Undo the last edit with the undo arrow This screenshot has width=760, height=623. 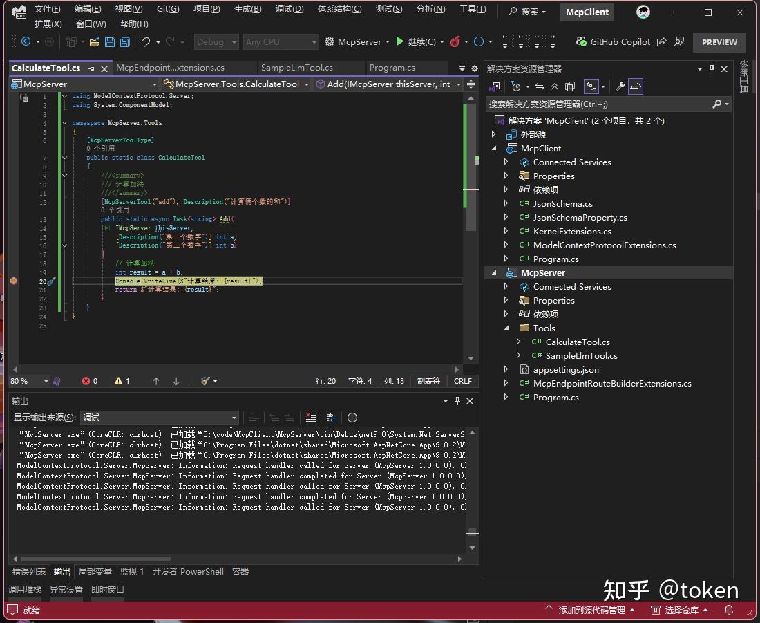tap(145, 42)
